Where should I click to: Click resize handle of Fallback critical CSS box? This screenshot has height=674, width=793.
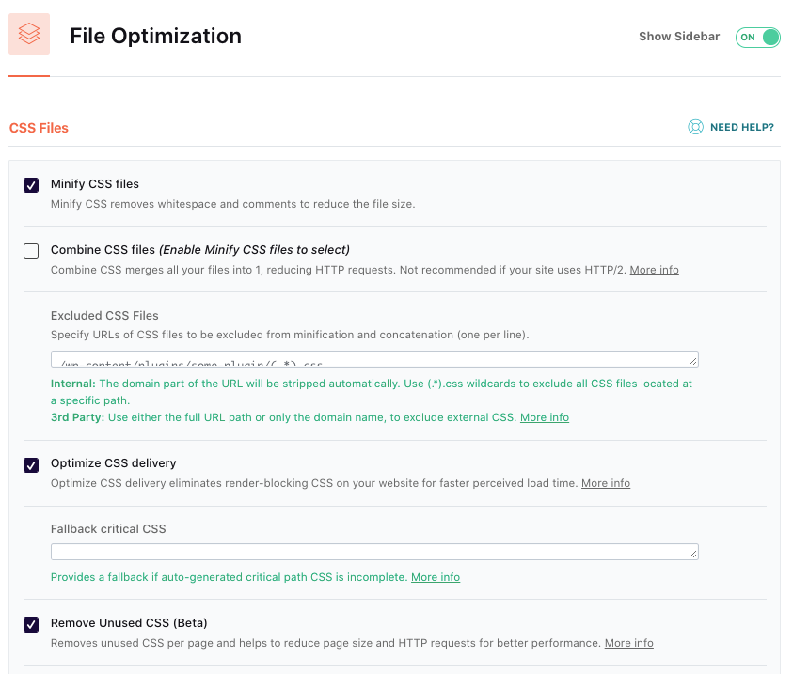point(693,555)
